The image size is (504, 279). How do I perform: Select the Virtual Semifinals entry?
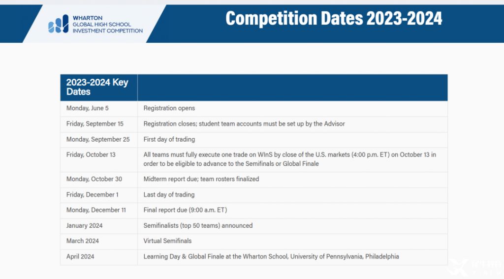pos(167,241)
